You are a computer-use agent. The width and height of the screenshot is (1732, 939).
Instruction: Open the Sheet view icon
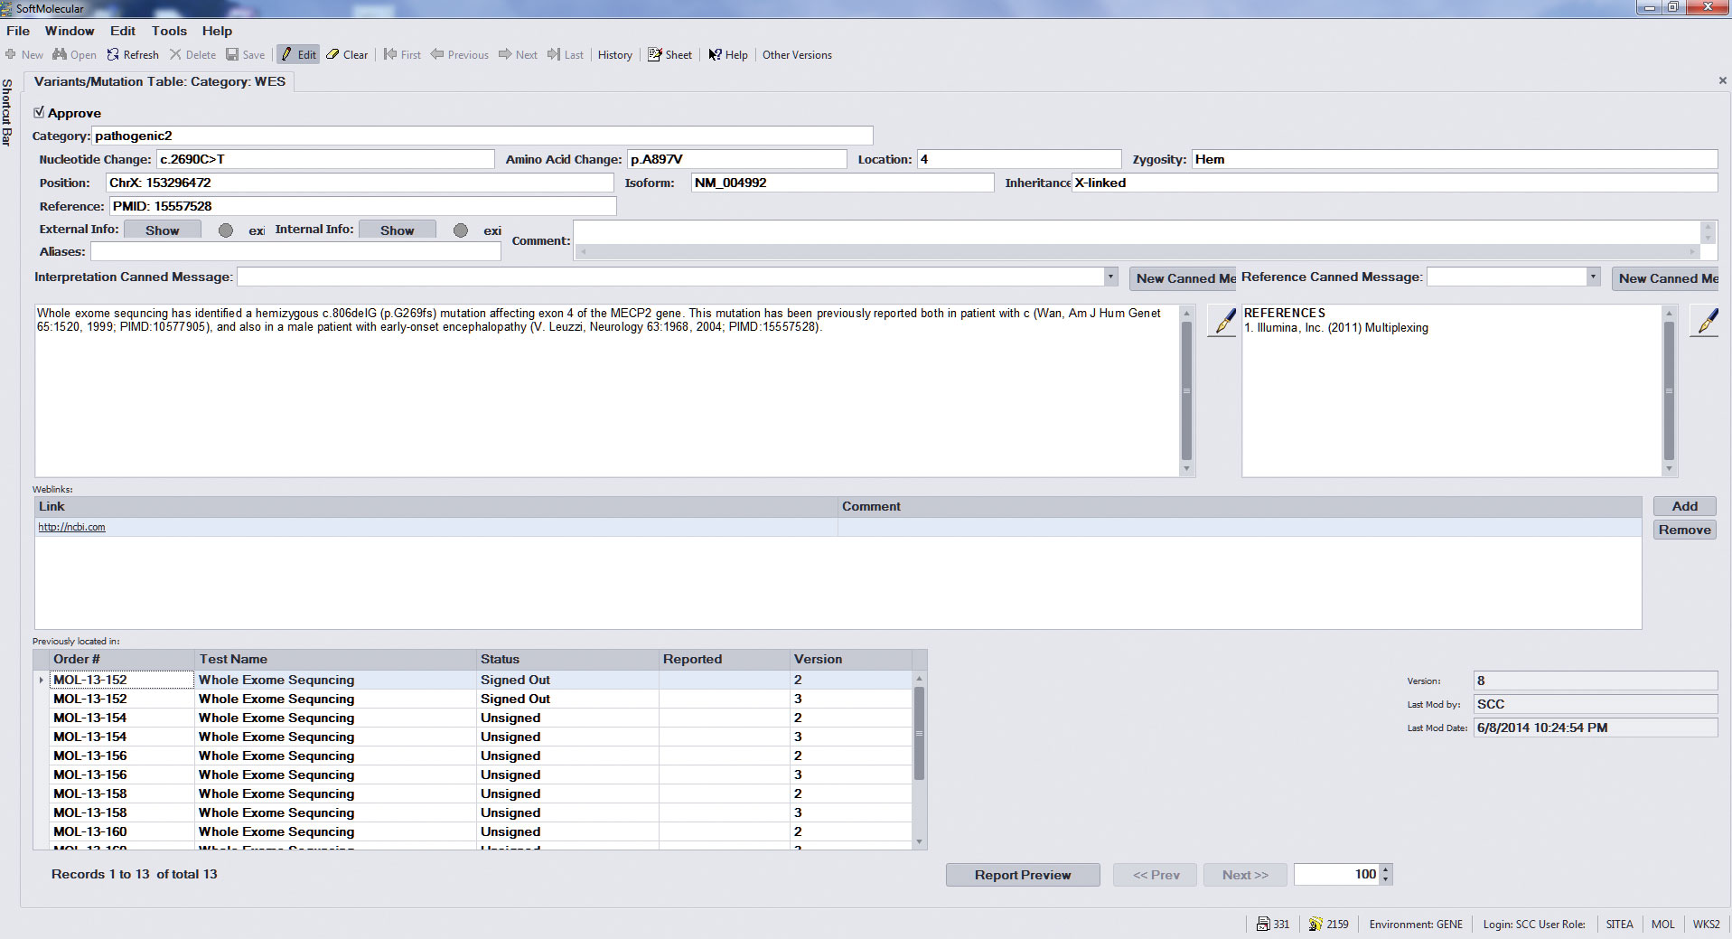(655, 55)
